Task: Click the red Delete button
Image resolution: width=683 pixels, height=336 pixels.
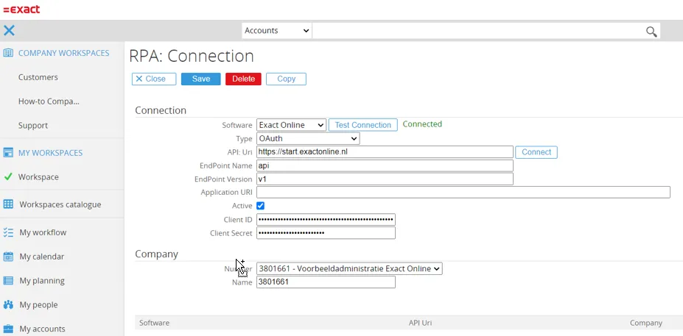Action: (243, 79)
